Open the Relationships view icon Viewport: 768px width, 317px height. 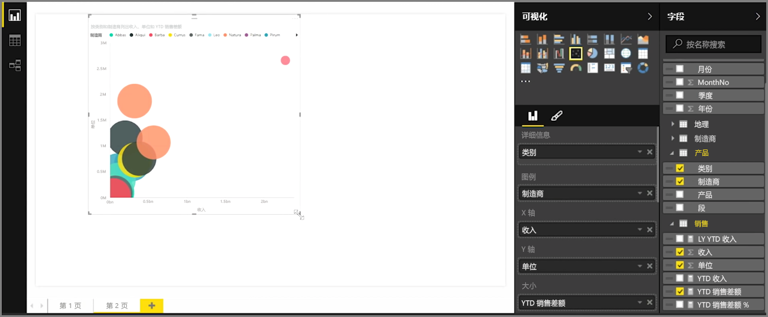15,65
